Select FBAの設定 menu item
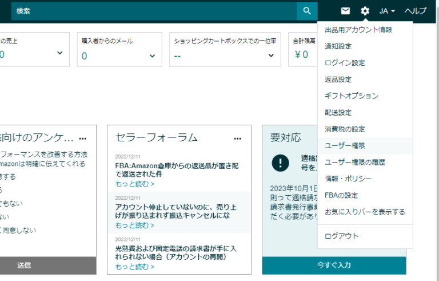439x281 pixels. tap(365, 195)
